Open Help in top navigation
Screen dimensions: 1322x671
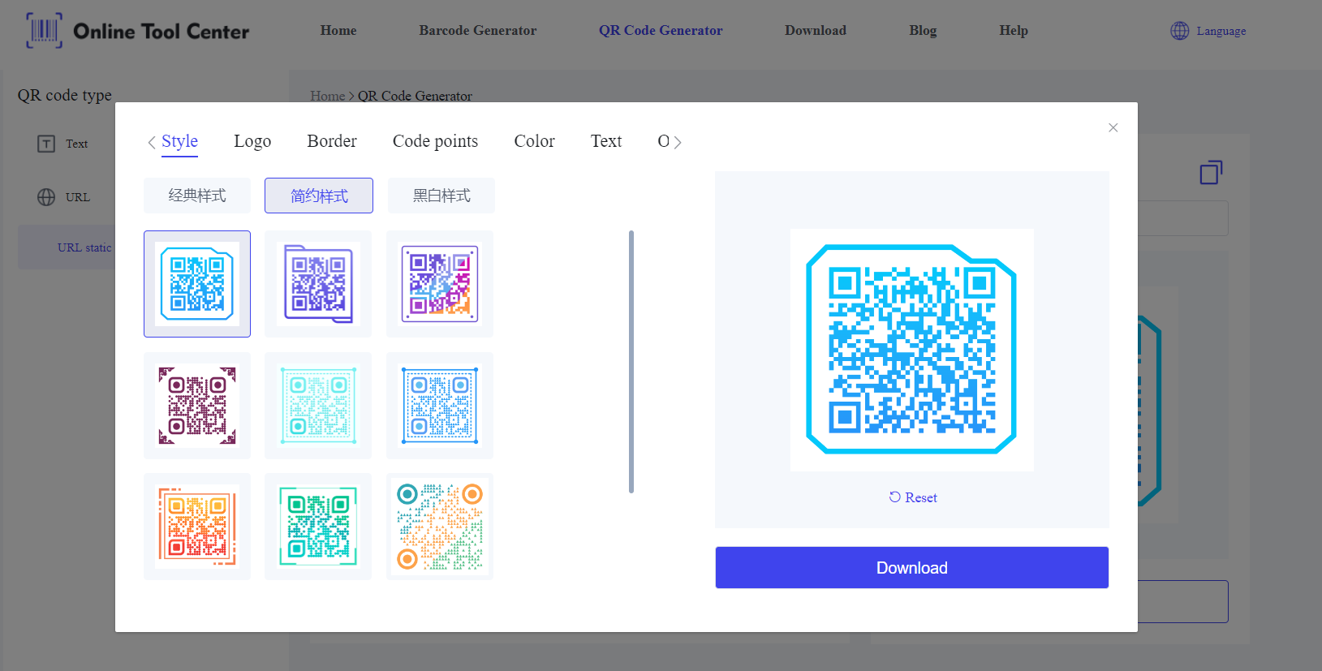1014,31
